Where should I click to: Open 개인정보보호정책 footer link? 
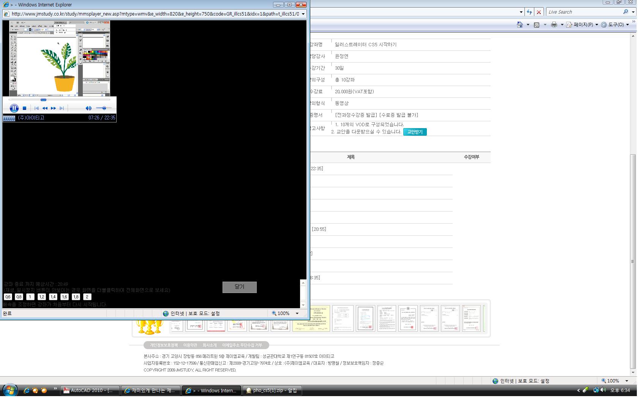pos(164,345)
